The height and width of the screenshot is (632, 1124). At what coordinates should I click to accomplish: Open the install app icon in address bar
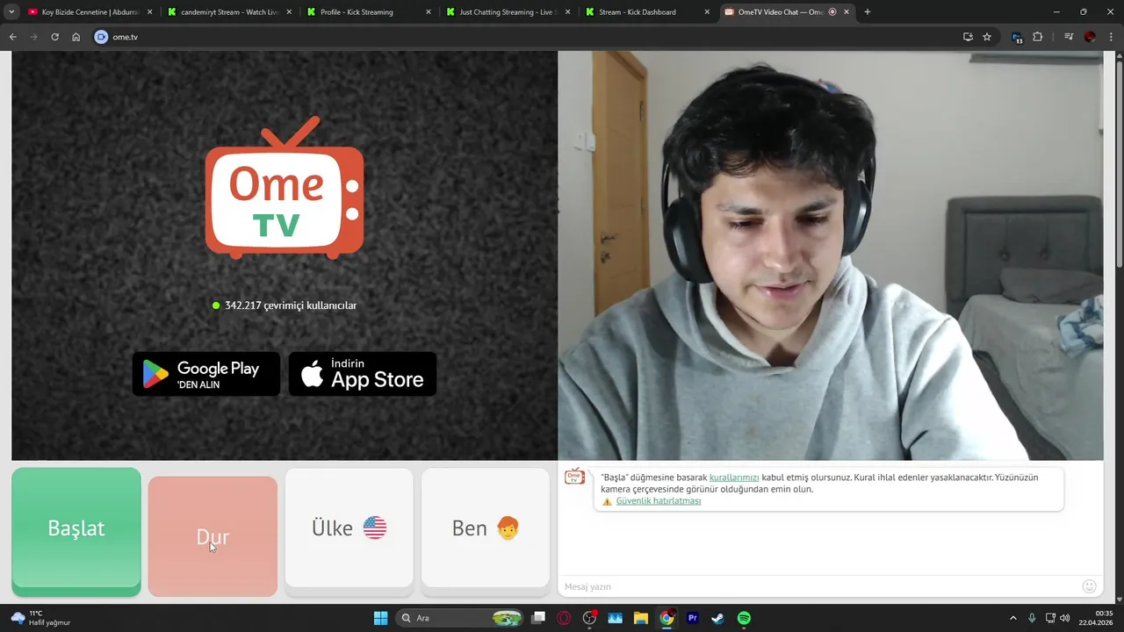coord(968,37)
